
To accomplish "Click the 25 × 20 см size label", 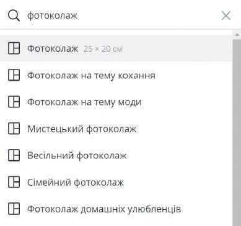I will click(x=103, y=49).
